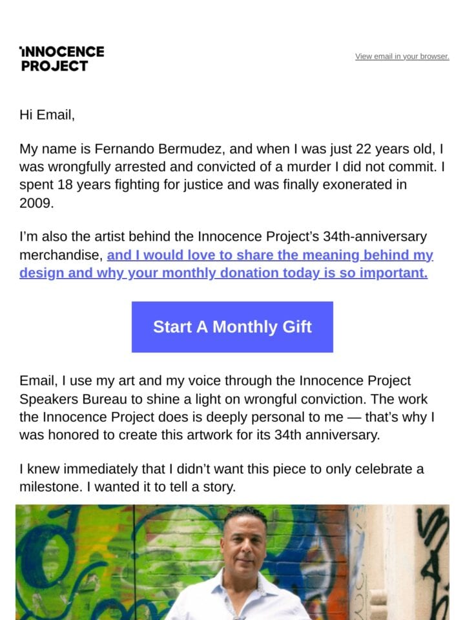Click "milestone. I wanted it to tell a story."
Screen dimensions: 465x620
click(x=127, y=487)
